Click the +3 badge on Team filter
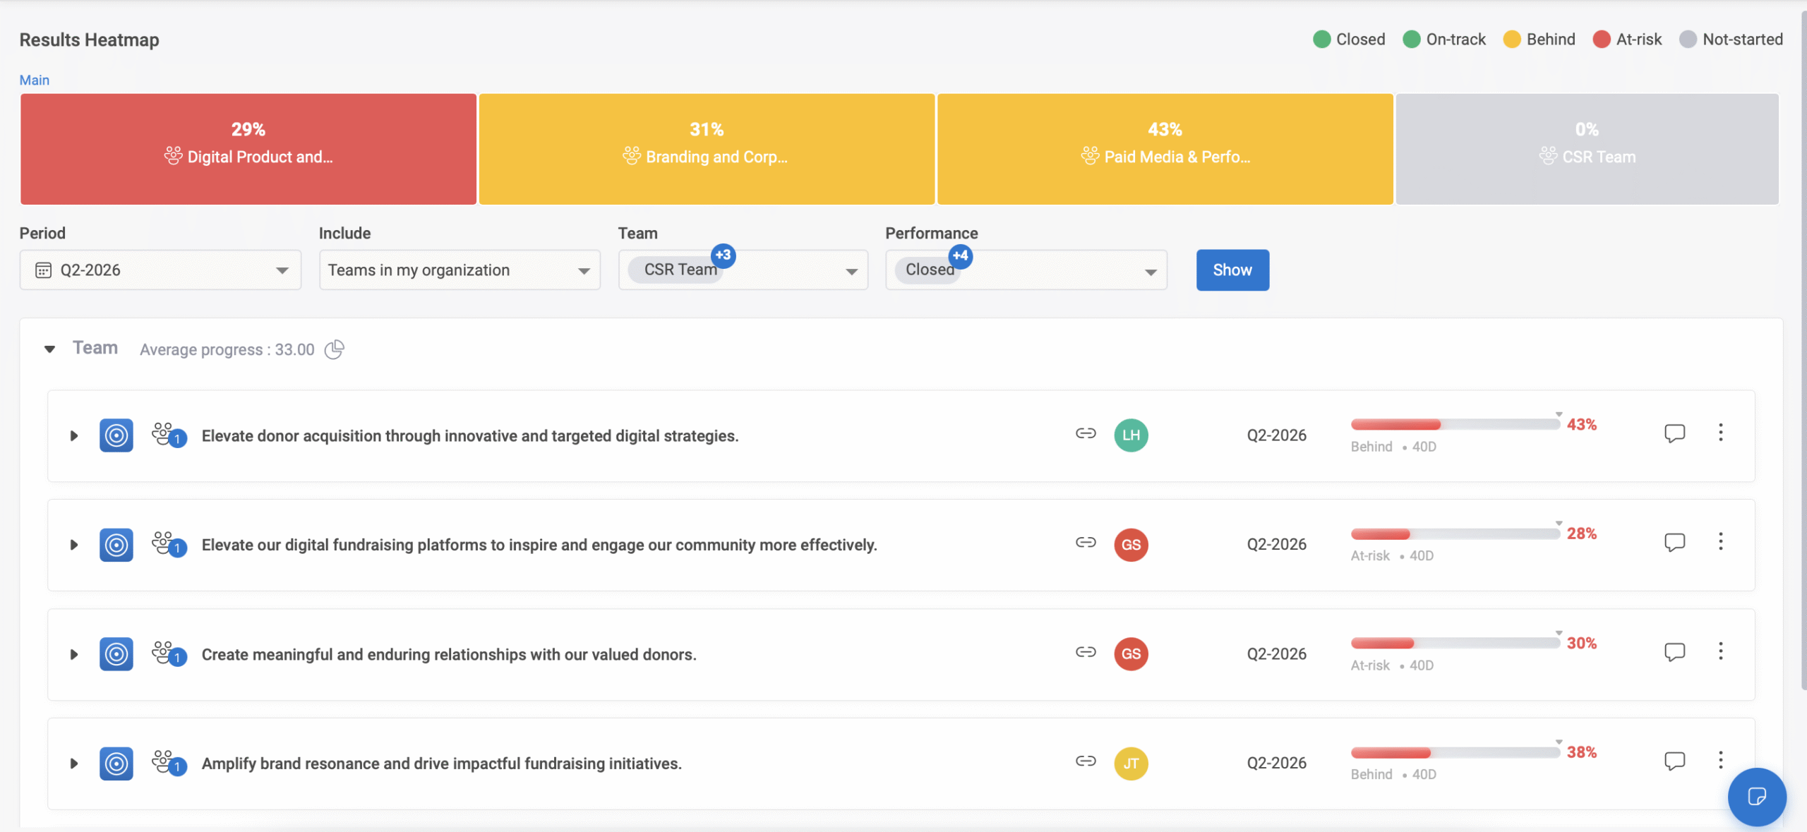 [x=723, y=255]
